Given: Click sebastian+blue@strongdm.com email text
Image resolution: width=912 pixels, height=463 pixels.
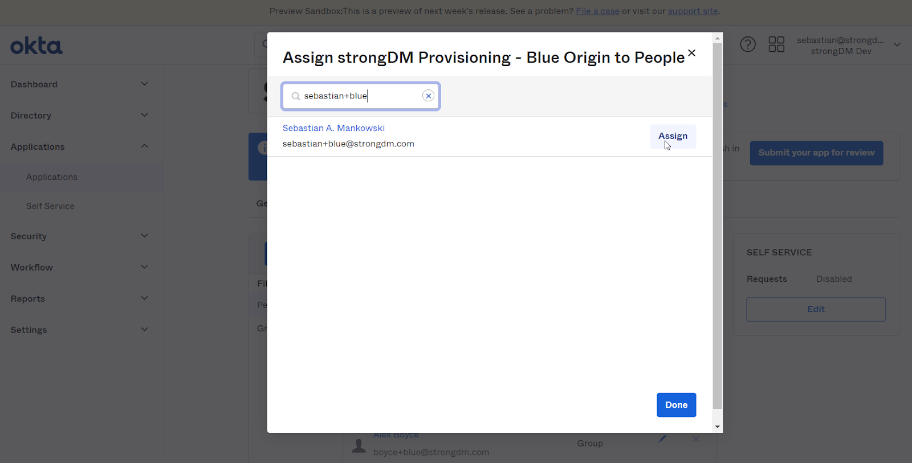Looking at the screenshot, I should 348,144.
